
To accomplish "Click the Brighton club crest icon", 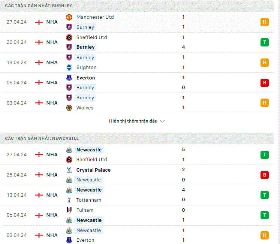I will [69, 67].
